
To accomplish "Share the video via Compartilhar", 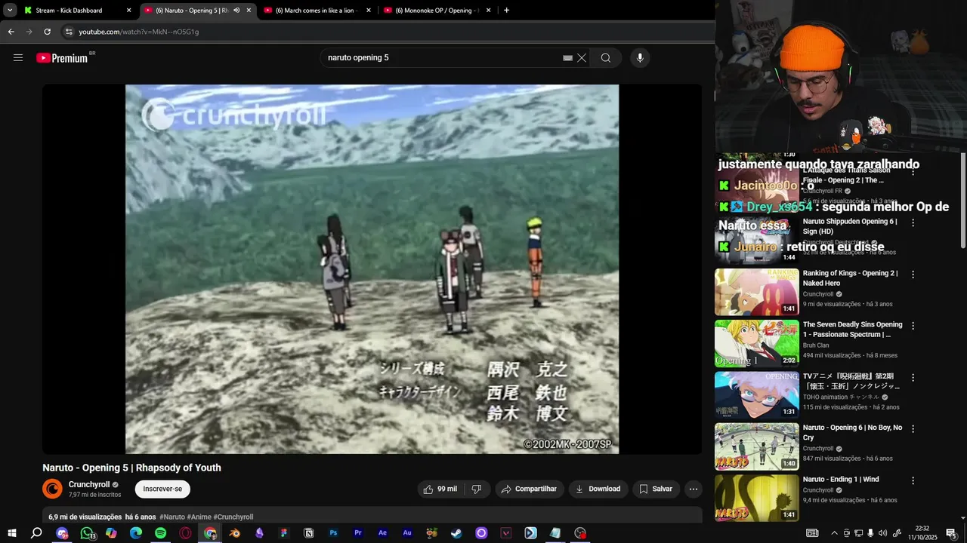I will (529, 489).
